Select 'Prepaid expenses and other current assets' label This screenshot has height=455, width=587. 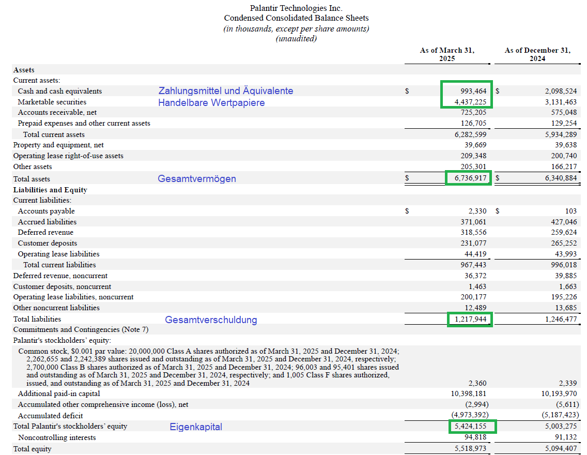(x=84, y=123)
